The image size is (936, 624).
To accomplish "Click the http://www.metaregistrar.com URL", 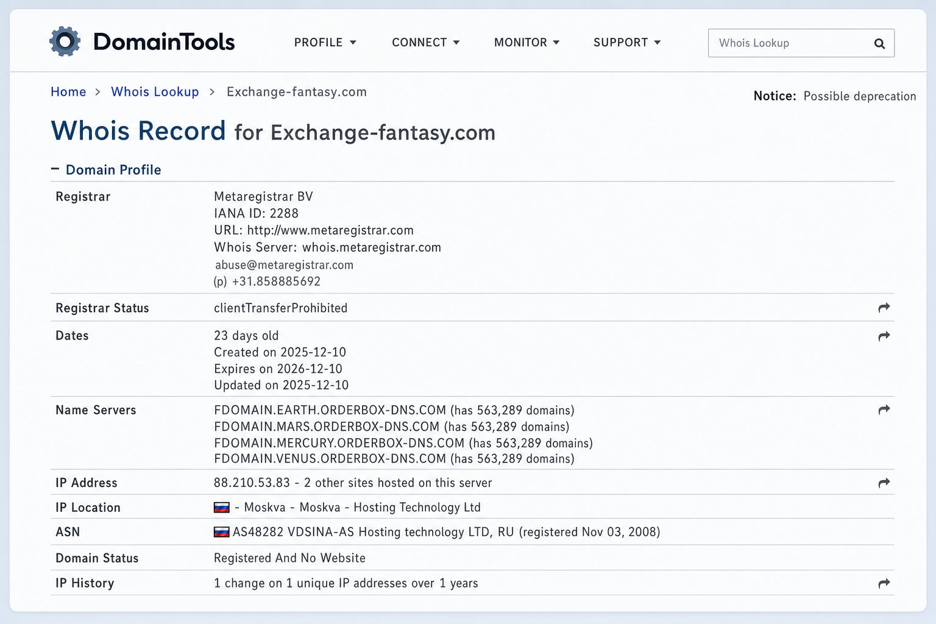I will [x=330, y=230].
